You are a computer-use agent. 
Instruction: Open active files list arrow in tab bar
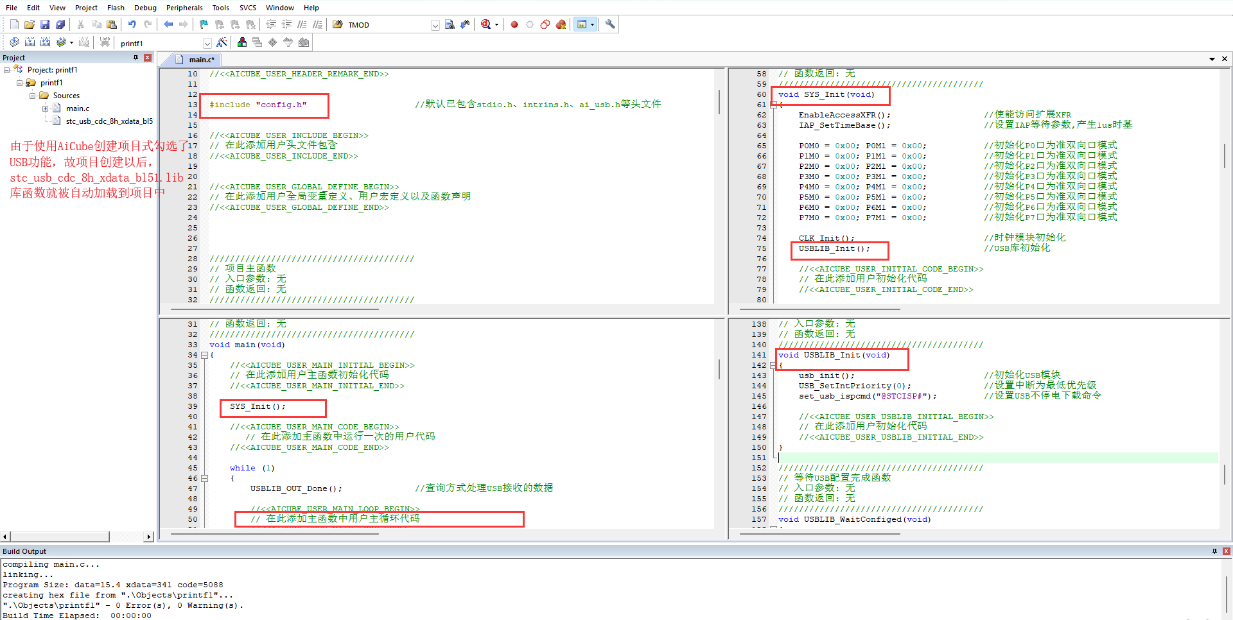pos(1212,59)
